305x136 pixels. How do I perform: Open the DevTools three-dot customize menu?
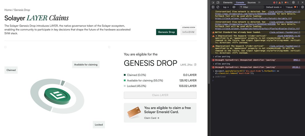[x=298, y=3]
